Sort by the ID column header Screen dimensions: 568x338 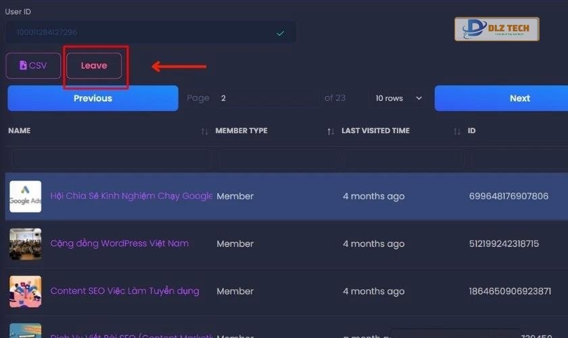(471, 130)
